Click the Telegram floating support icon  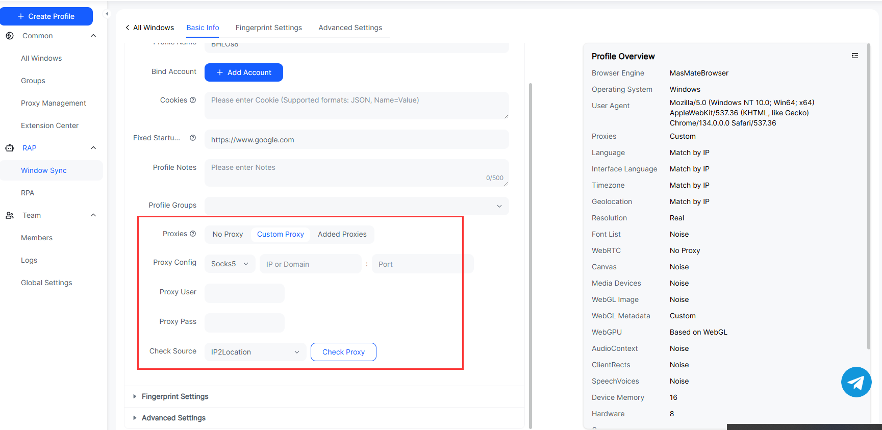pyautogui.click(x=856, y=382)
